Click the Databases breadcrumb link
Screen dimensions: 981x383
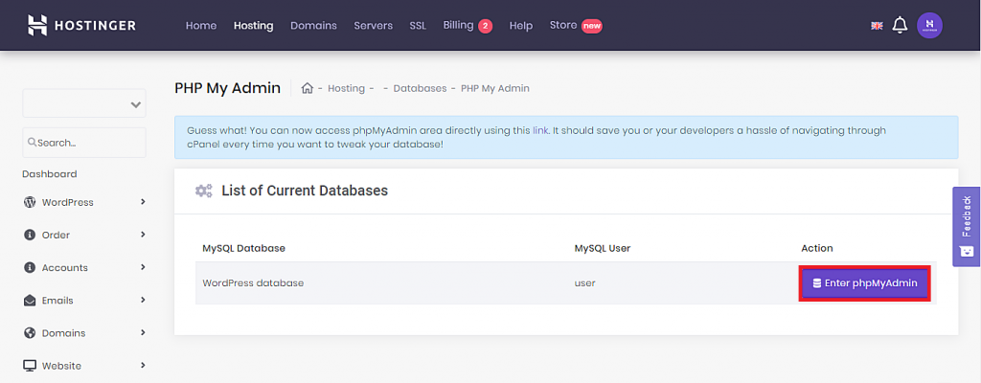coord(420,88)
